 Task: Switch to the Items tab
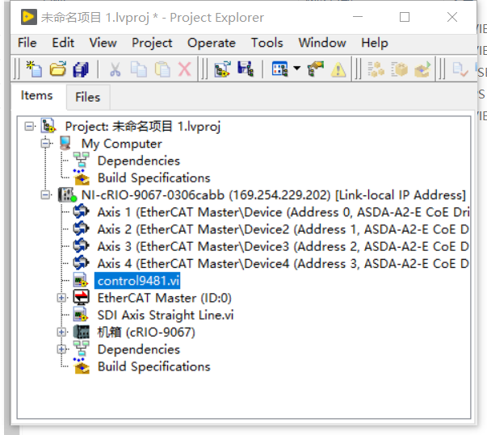tap(36, 95)
